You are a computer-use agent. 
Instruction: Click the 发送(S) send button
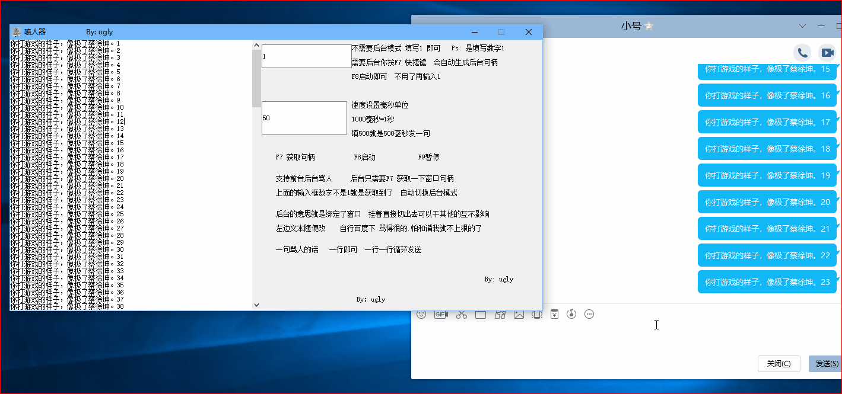(825, 363)
